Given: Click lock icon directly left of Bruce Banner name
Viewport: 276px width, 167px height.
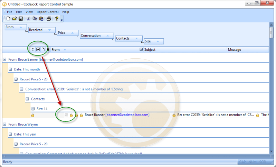Looking at the screenshot, I should click(81, 115).
